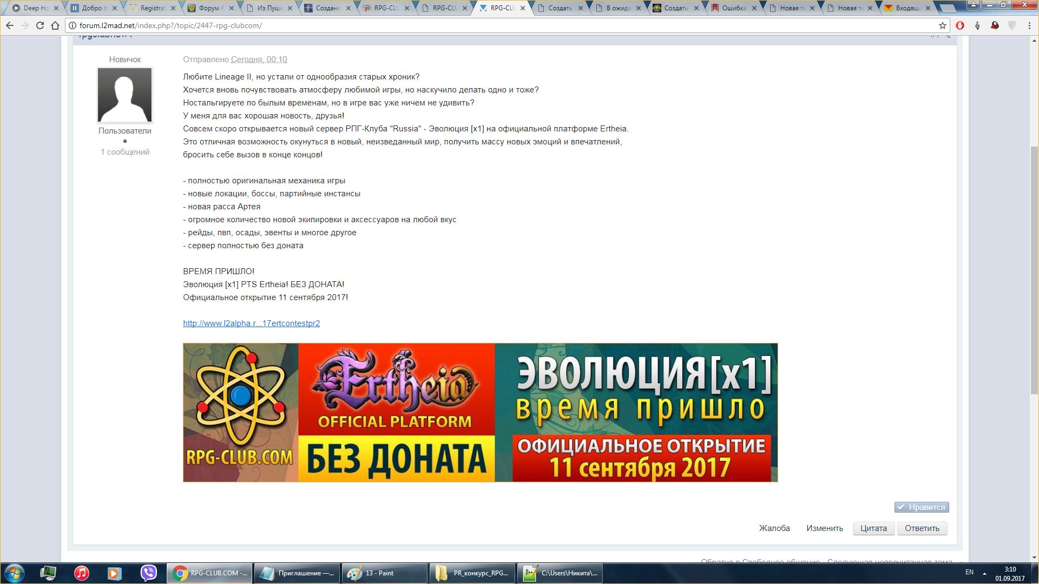1039x584 pixels.
Task: Switch to the Deep Ho tab
Action: (36, 8)
